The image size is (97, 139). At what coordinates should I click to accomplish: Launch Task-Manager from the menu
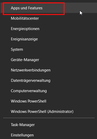pos(49,125)
